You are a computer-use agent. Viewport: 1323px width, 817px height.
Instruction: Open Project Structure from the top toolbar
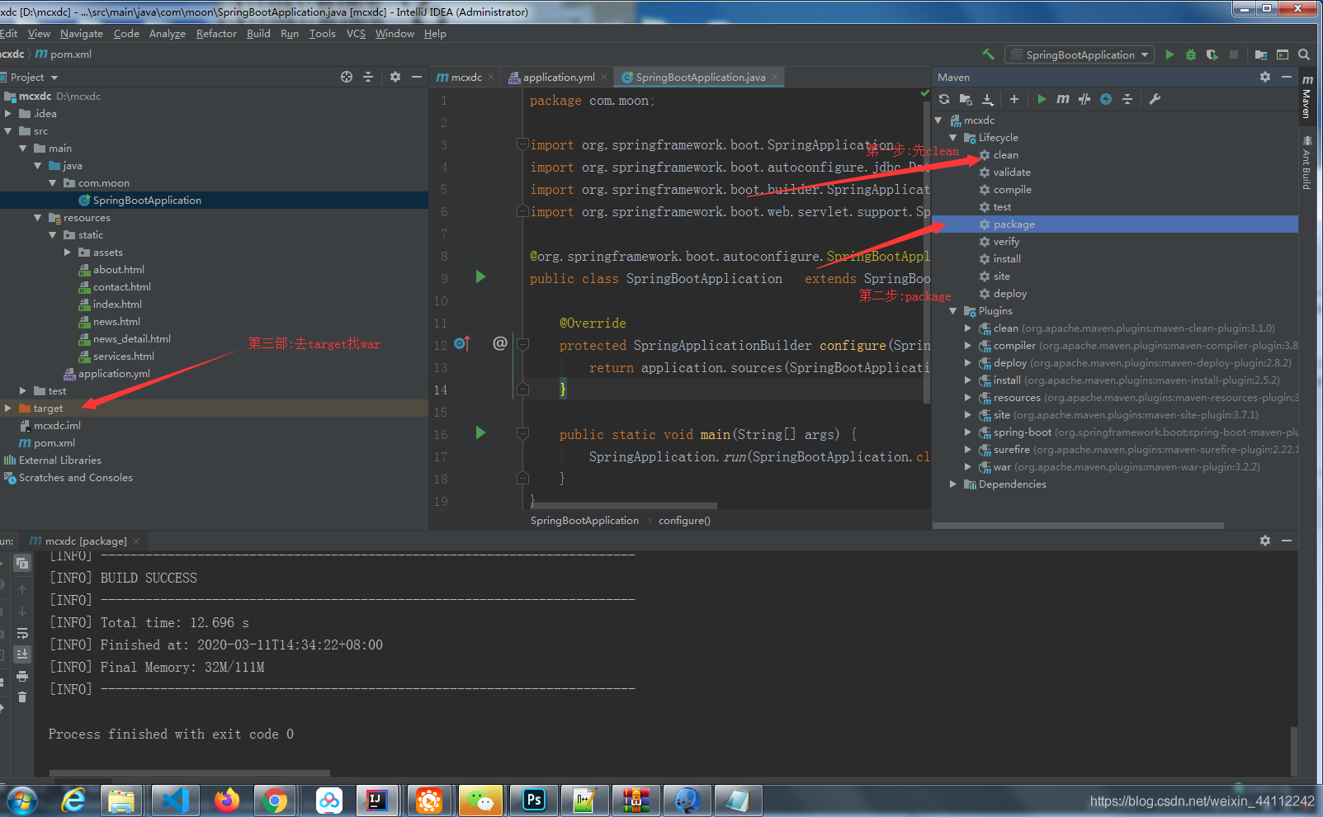[1260, 54]
